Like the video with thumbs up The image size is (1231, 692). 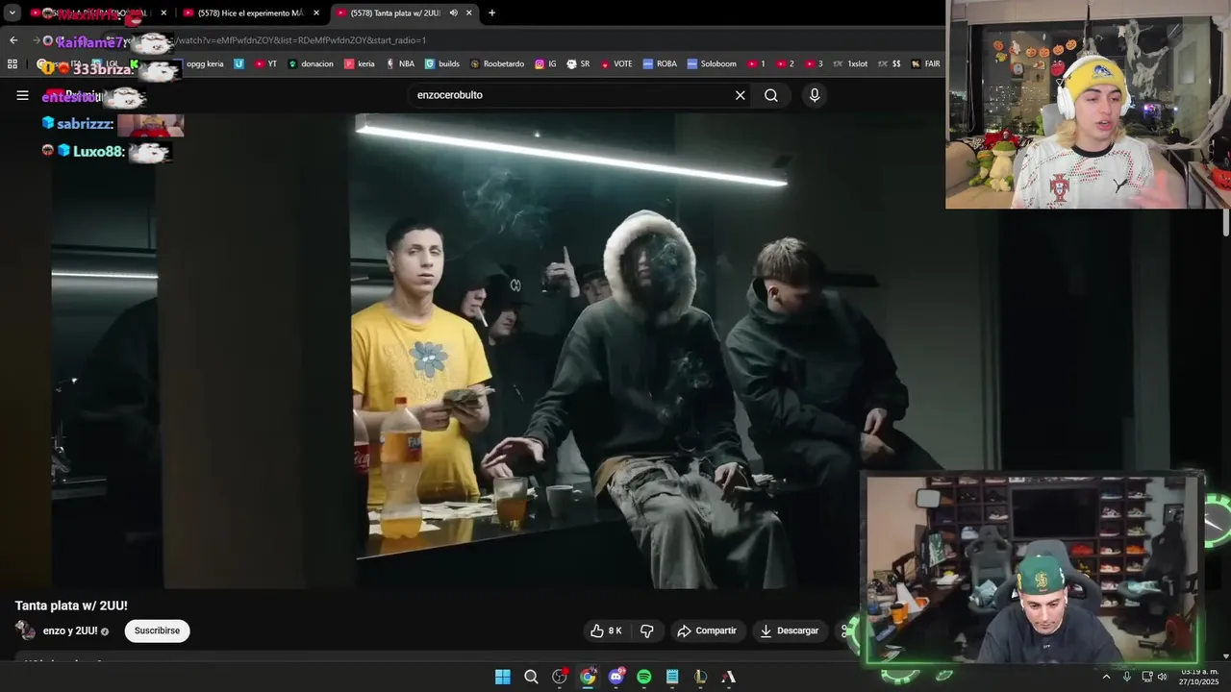click(606, 630)
